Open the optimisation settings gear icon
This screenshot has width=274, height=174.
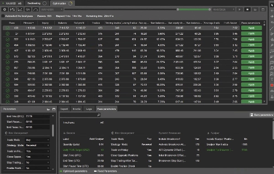click(x=5, y=10)
